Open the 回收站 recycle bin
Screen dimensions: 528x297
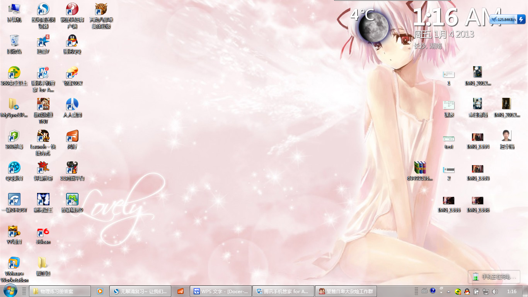coord(14,41)
